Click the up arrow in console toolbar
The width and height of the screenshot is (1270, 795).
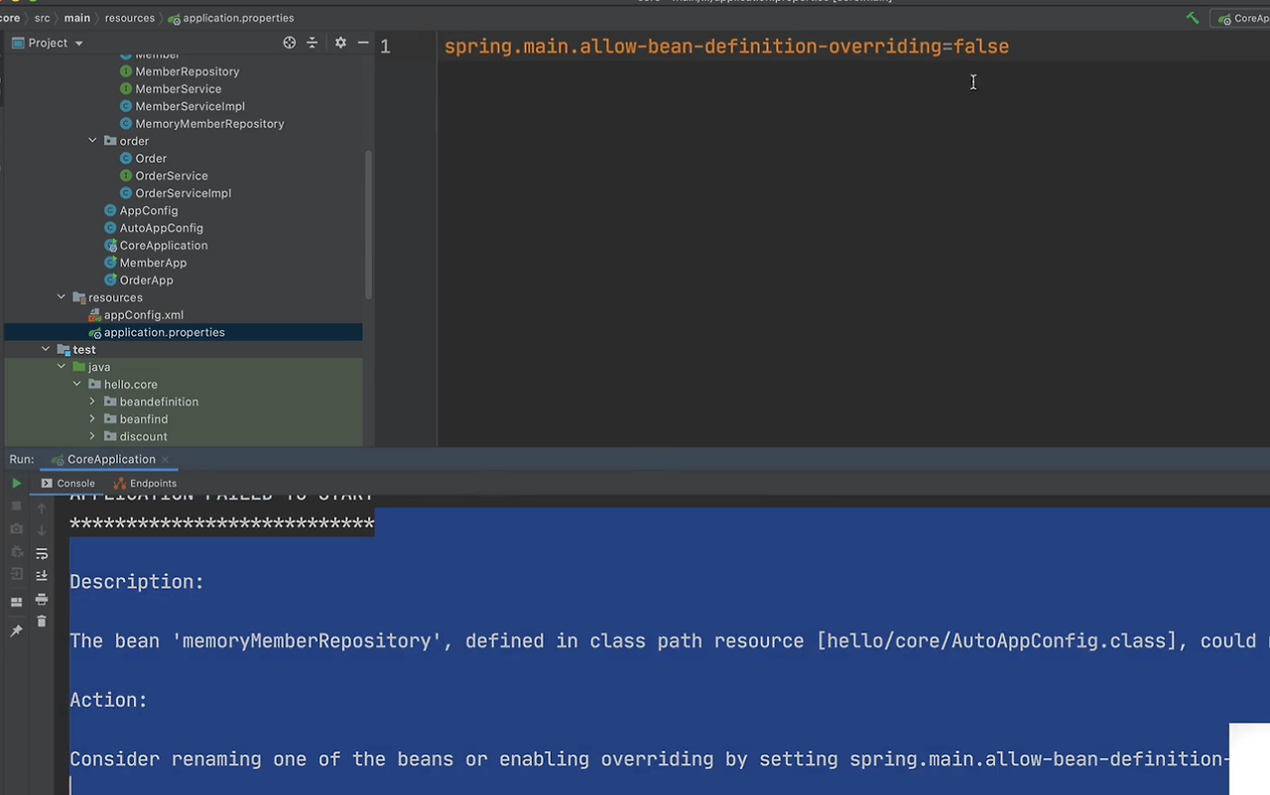[42, 508]
